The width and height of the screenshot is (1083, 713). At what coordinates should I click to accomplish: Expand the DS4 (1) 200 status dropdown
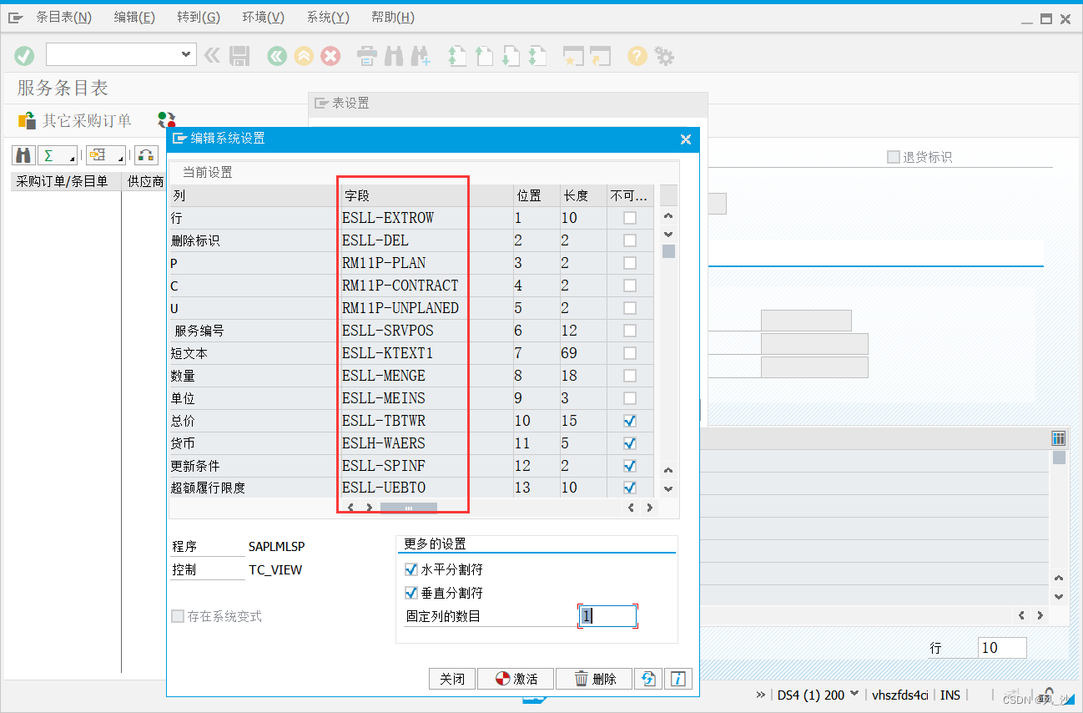click(855, 695)
